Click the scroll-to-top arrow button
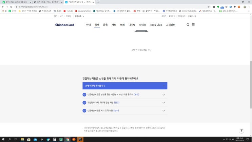This screenshot has height=142, width=252. click(241, 131)
